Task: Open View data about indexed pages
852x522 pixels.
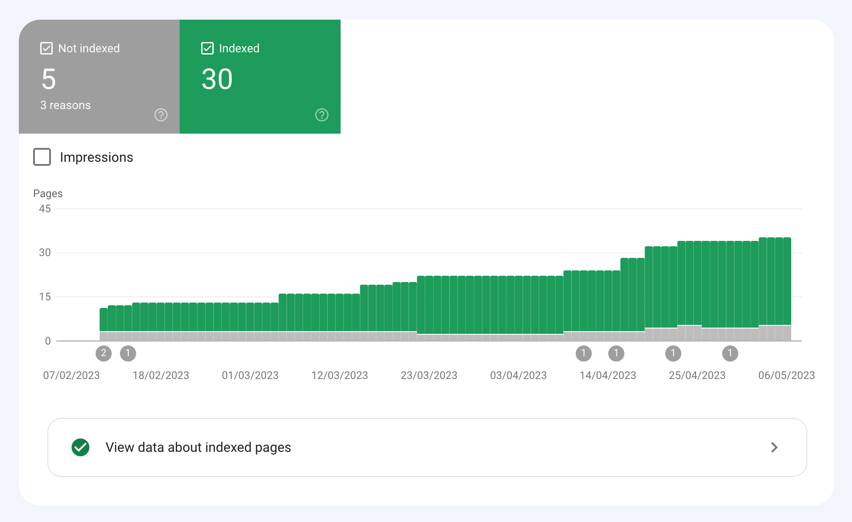Action: tap(427, 447)
